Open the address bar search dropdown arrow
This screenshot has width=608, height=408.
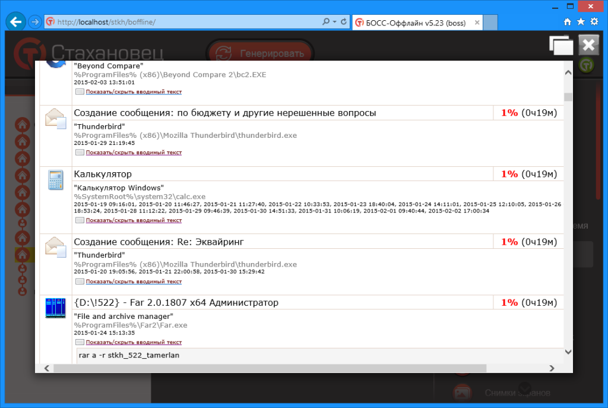pyautogui.click(x=335, y=22)
